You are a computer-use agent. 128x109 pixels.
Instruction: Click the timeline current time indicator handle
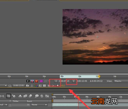click(x=78, y=97)
